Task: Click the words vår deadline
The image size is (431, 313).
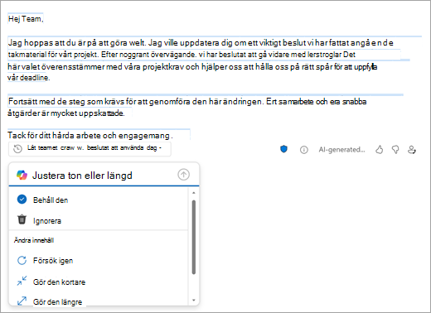Action: 28,78
